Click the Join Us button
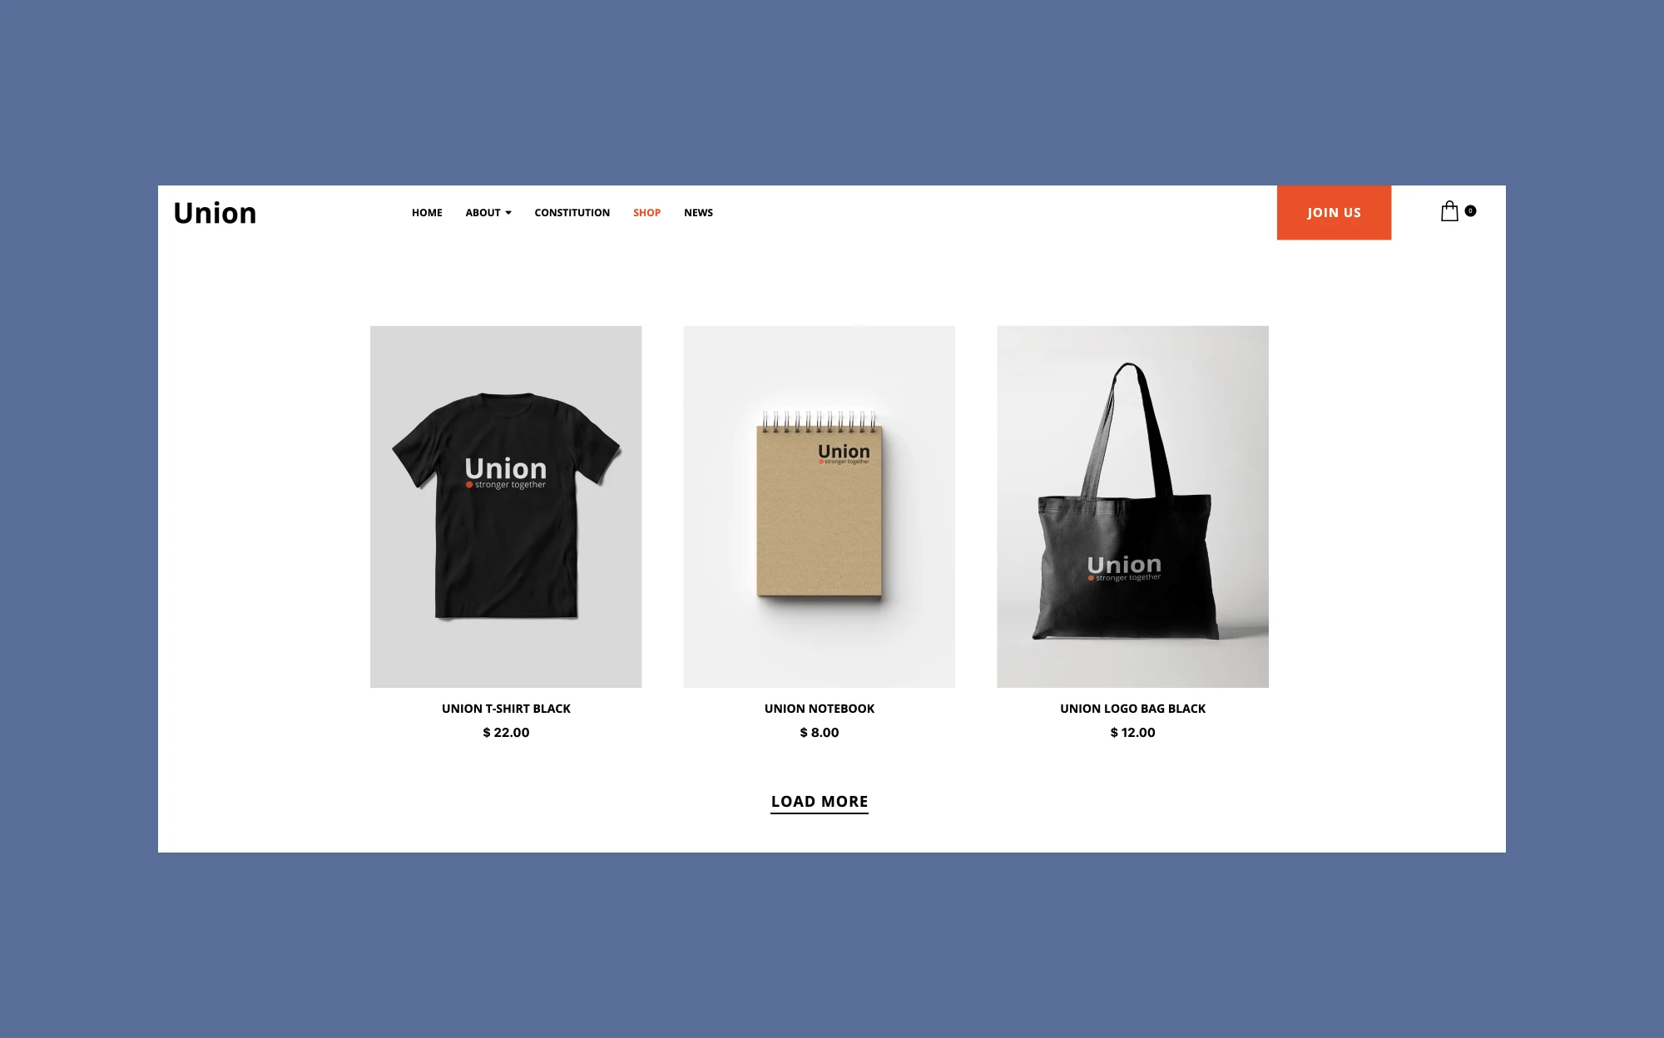Image resolution: width=1664 pixels, height=1038 pixels. (x=1334, y=213)
